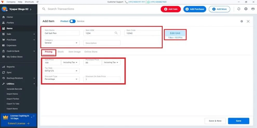The image size is (257, 128).
Task: Expand the Purchase menu chevron
Action: point(34,40)
